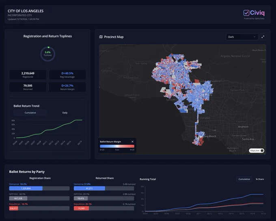Expand the precinct map to fullscreen
This screenshot has height=221, width=276.
point(263,37)
